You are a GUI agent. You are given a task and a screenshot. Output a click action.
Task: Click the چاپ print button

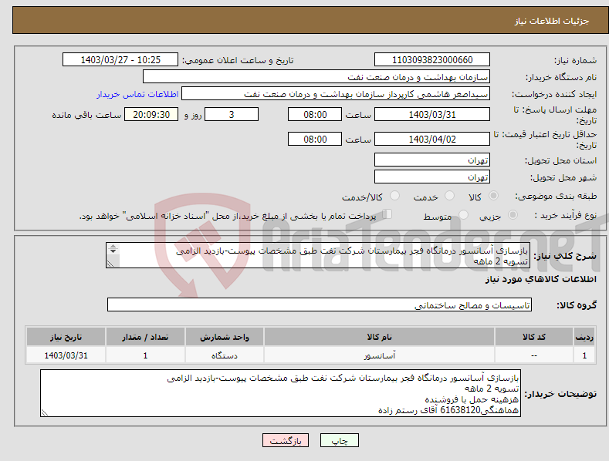click(340, 440)
